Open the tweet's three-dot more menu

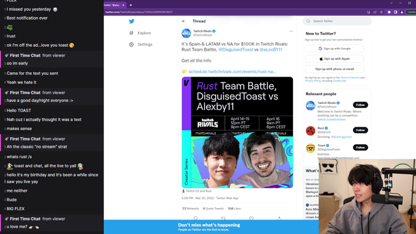pyautogui.click(x=291, y=31)
